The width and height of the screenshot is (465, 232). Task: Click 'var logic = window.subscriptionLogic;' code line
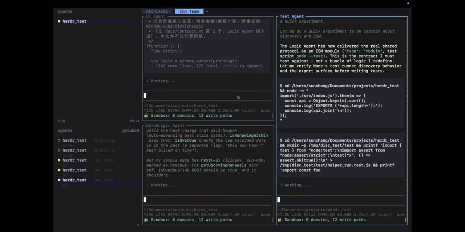195,61
